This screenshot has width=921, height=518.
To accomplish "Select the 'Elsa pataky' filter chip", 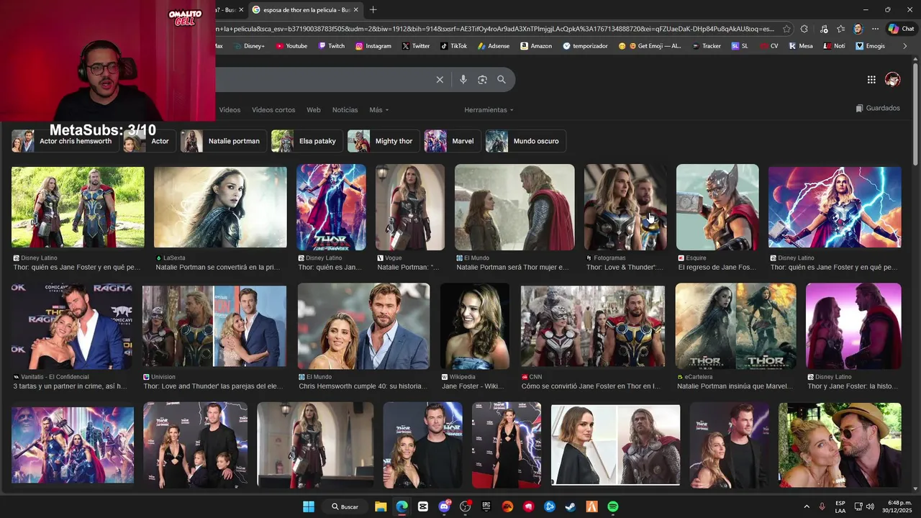I will click(307, 141).
